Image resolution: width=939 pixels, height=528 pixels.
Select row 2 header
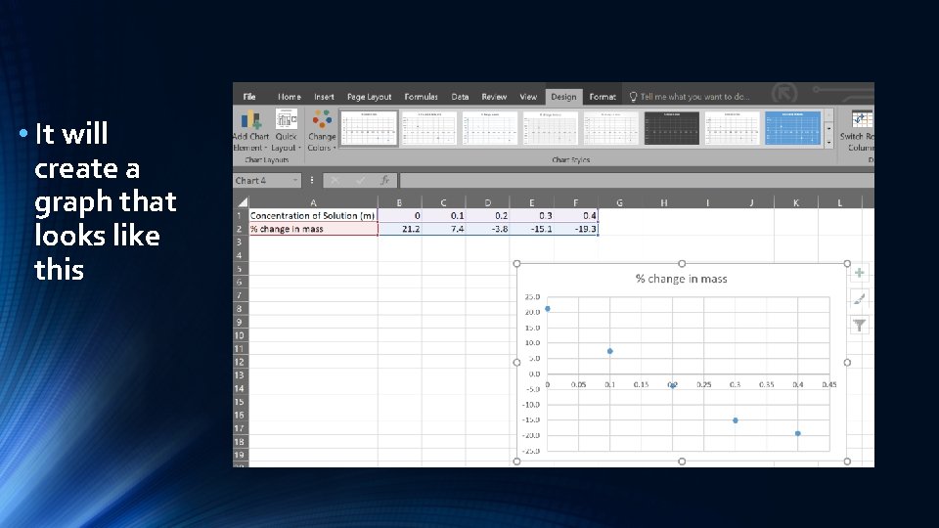click(240, 229)
